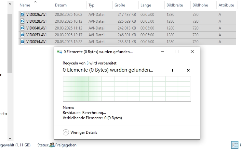This screenshot has height=149, width=241.
Task: Select the VID0053.AVI file icon
Action: (22, 35)
